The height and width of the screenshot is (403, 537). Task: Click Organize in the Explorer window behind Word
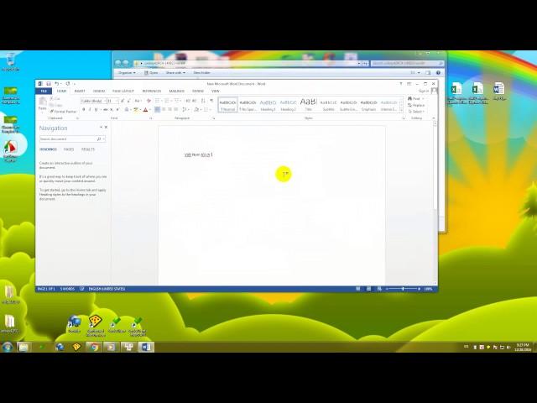coord(127,73)
